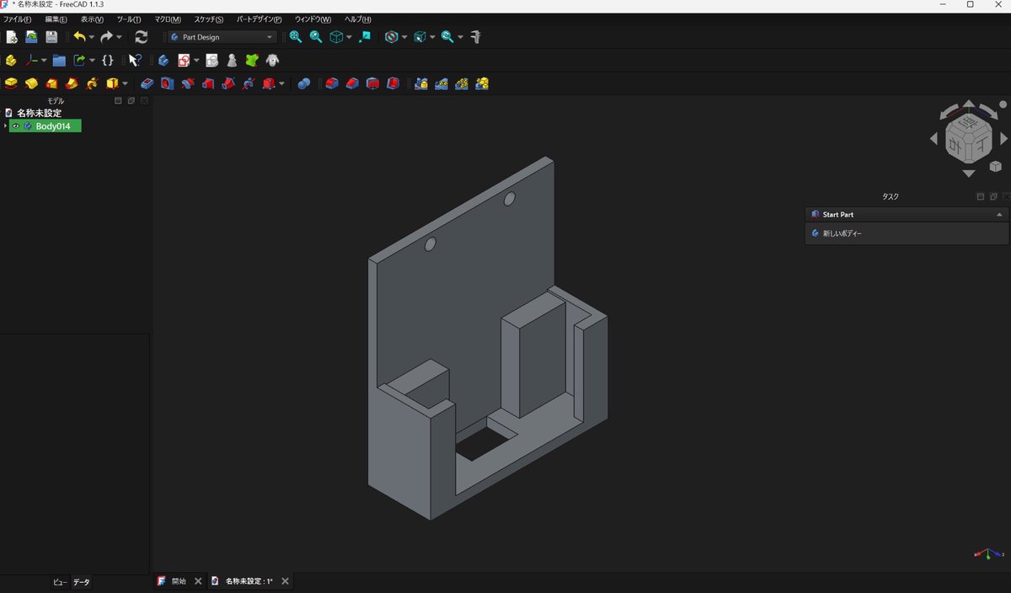
Task: Switch to the ビュー tab
Action: click(60, 582)
